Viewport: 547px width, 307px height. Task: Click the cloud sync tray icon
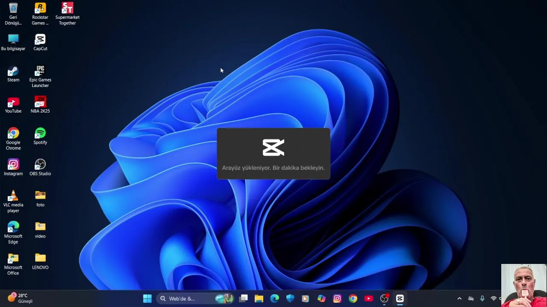[471, 298]
